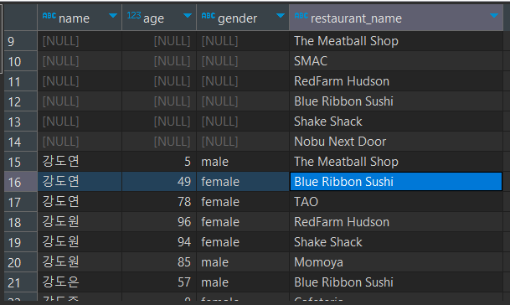Click Blue Ribbon Sushi cell in row 12
Viewport: 510px width, 305px height.
[x=396, y=101]
